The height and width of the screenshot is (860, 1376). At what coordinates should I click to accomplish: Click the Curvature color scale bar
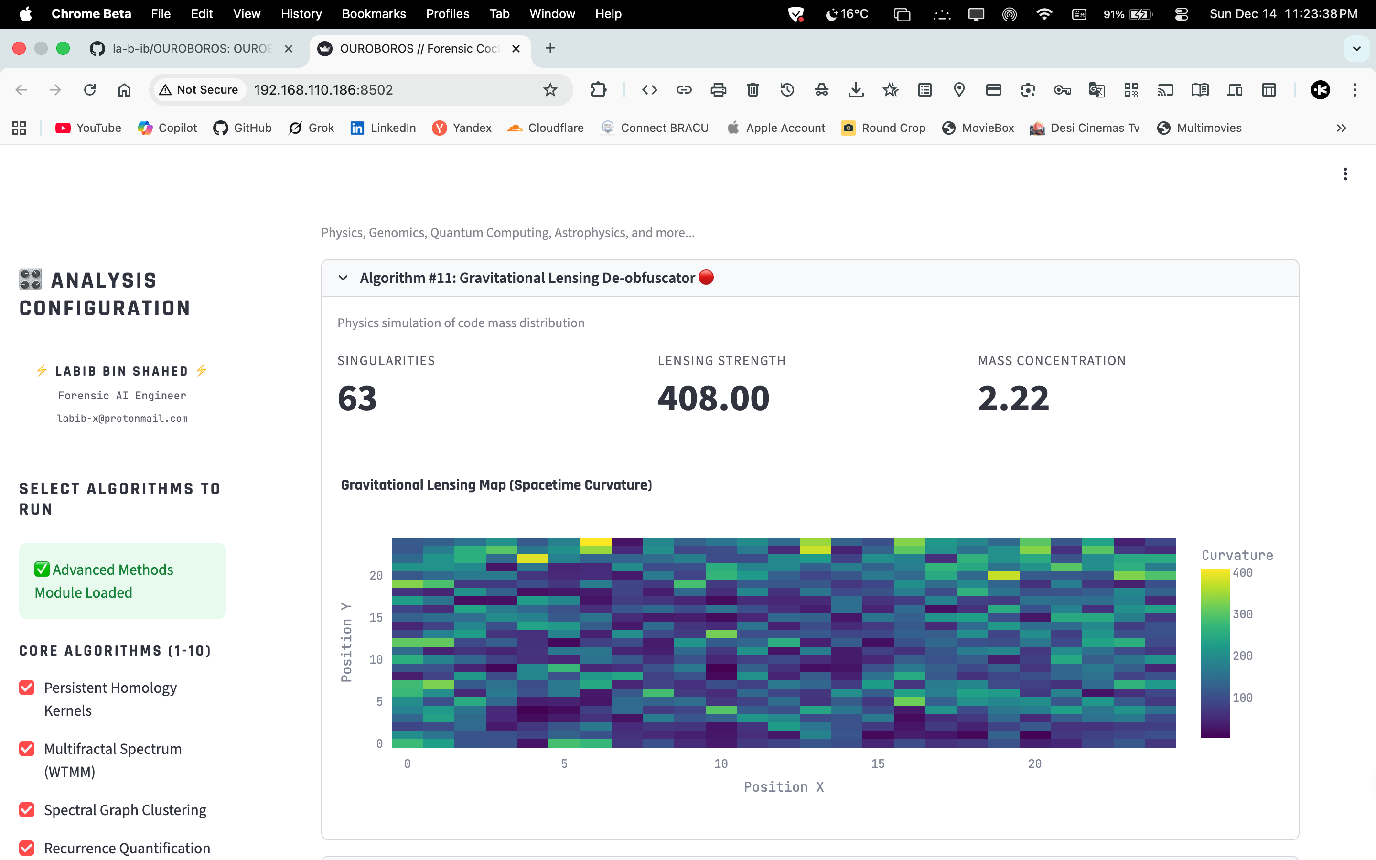point(1215,653)
